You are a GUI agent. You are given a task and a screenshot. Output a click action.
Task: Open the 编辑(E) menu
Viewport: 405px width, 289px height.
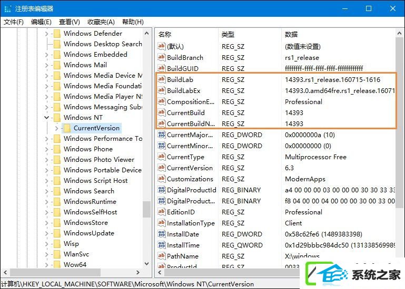[x=41, y=22]
